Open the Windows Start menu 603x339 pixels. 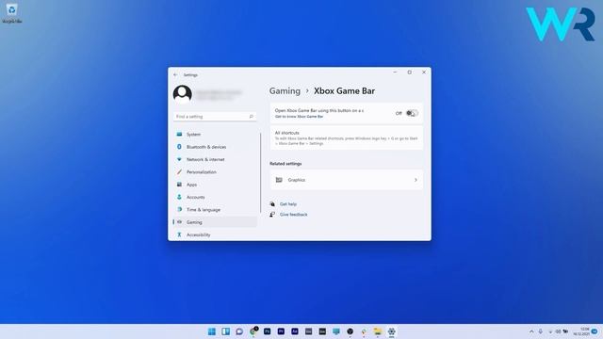click(x=211, y=331)
